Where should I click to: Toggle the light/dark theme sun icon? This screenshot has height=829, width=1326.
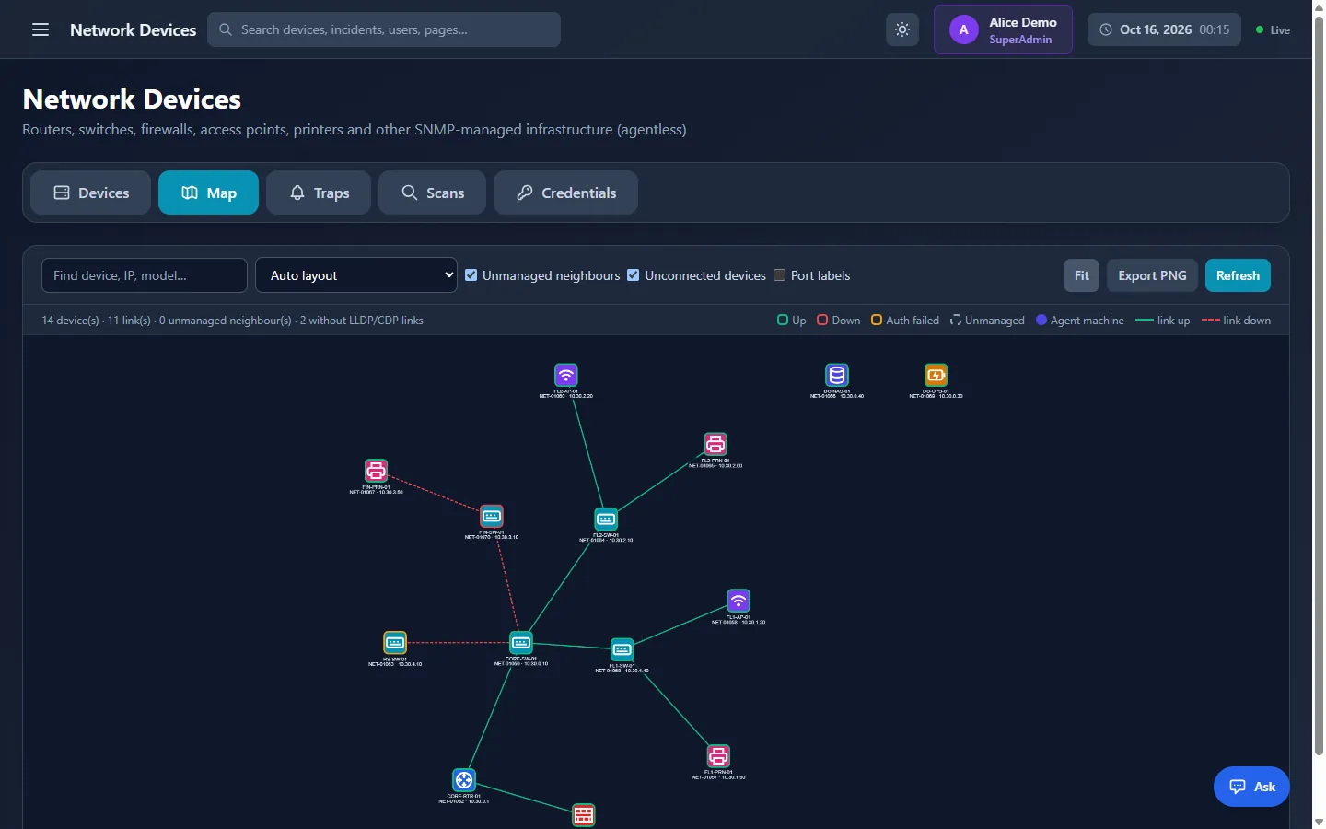pyautogui.click(x=902, y=29)
